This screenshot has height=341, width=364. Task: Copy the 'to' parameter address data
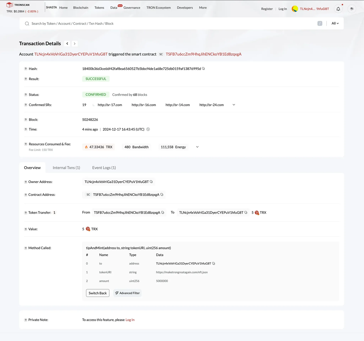point(214,263)
